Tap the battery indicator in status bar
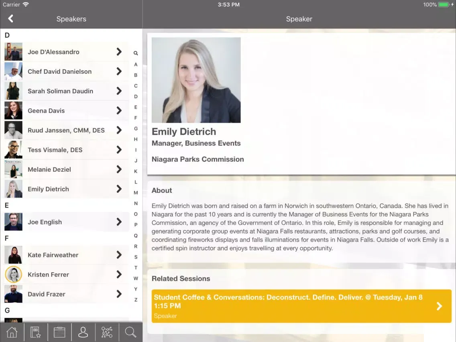Viewport: 456px width, 342px height. pos(444,4)
